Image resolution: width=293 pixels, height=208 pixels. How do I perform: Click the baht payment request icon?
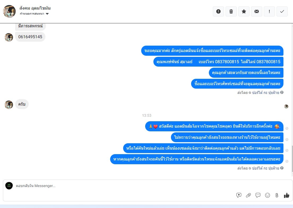(277, 195)
